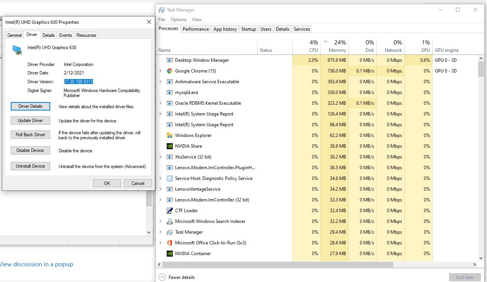Viewport: 487px width, 282px height.
Task: Select the driver version 27.20.100.9313 field
Action: 79,82
